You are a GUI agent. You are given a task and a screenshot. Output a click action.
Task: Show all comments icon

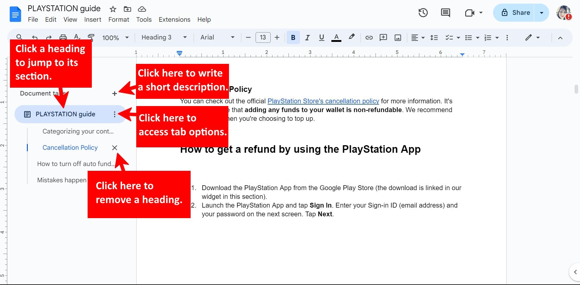tap(445, 13)
